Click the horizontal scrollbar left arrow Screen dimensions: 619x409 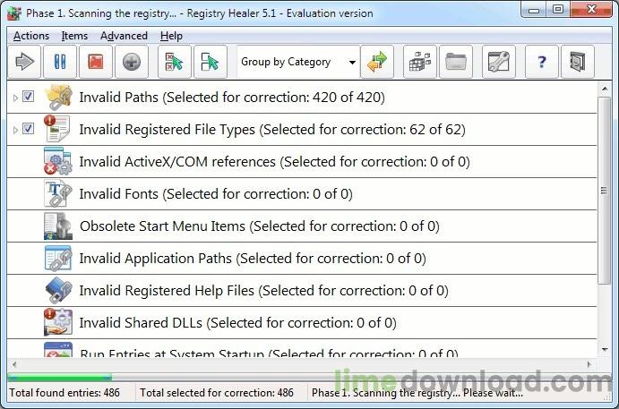(15, 364)
